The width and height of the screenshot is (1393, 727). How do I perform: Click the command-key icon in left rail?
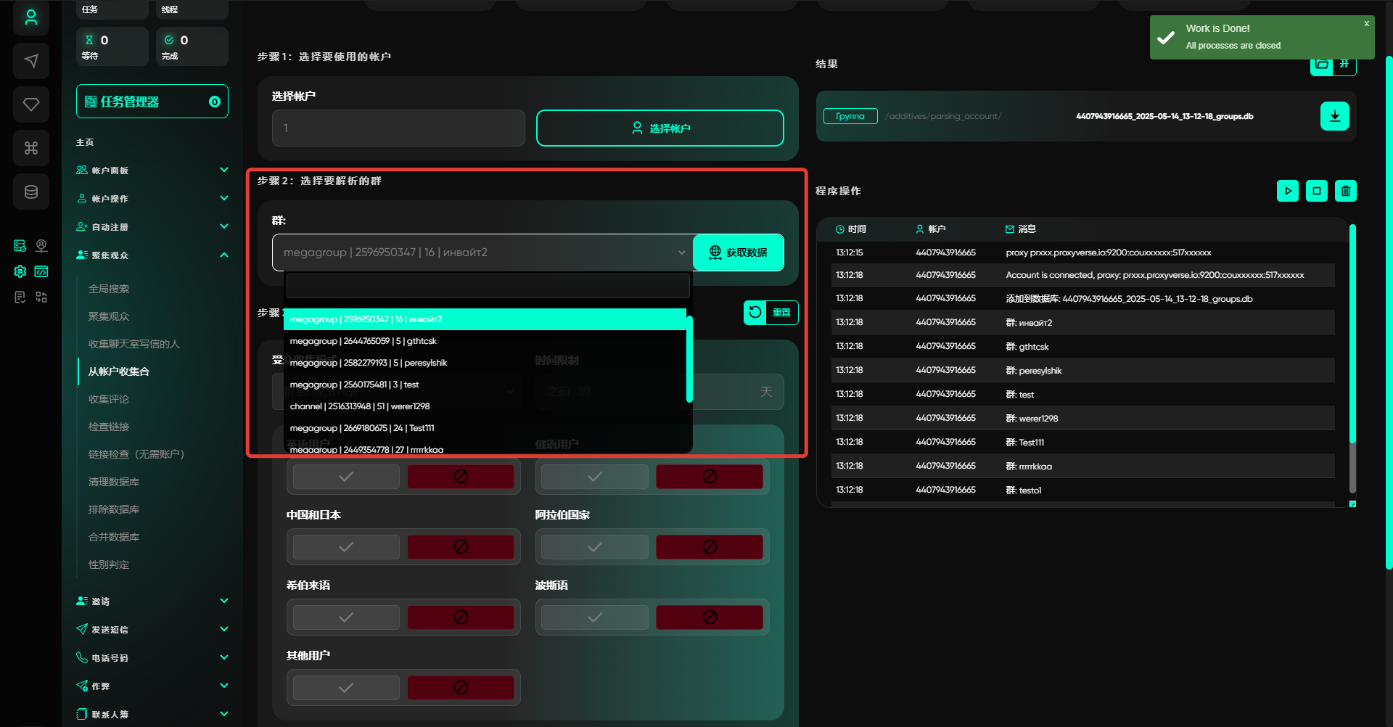coord(31,148)
